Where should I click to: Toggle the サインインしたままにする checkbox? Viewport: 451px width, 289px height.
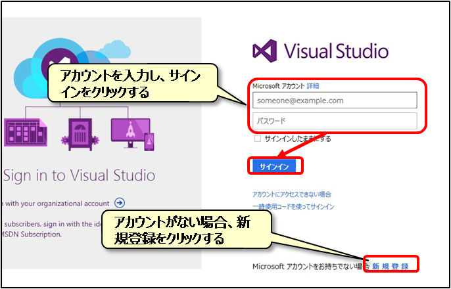pyautogui.click(x=258, y=139)
